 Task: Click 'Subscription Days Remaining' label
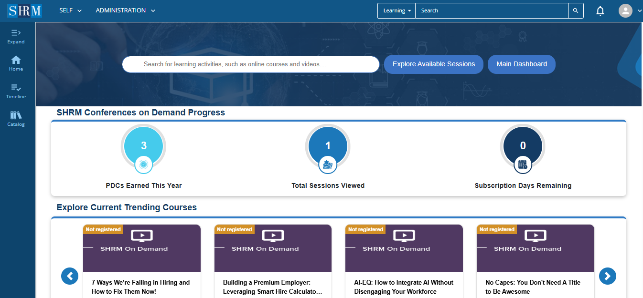pyautogui.click(x=523, y=185)
